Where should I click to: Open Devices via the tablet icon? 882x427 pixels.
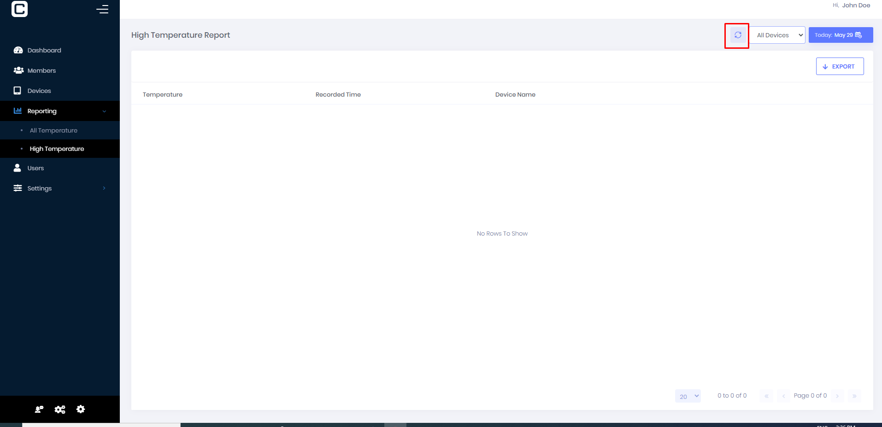pos(17,91)
